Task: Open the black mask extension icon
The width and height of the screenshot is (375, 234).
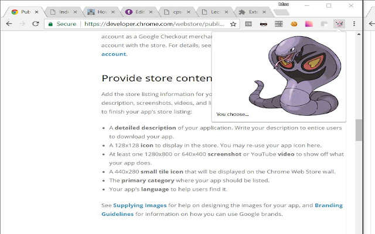Action: click(263, 24)
